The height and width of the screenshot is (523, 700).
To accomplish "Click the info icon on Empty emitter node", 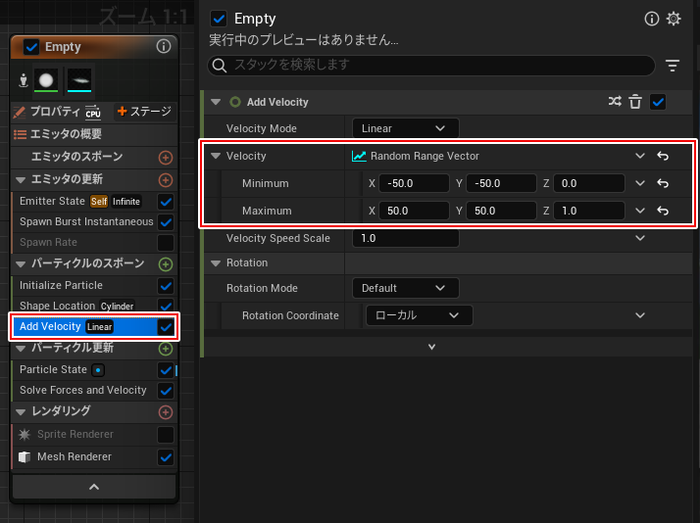I will (164, 46).
